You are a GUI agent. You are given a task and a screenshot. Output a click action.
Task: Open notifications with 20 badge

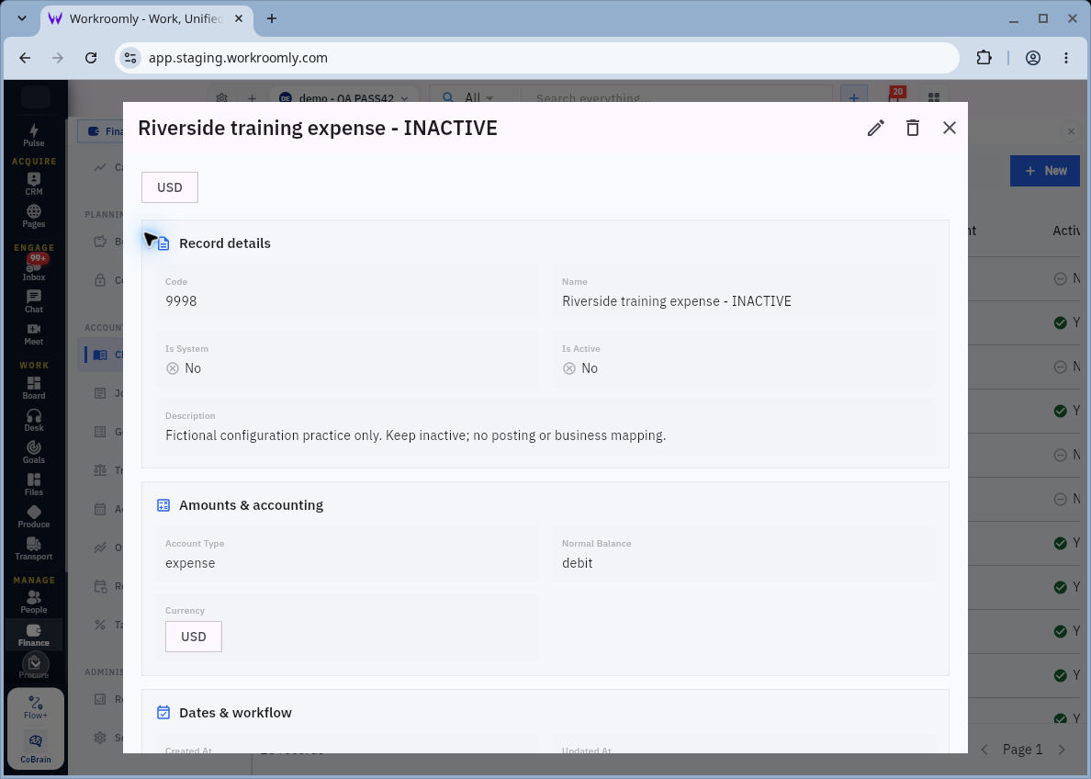[896, 96]
